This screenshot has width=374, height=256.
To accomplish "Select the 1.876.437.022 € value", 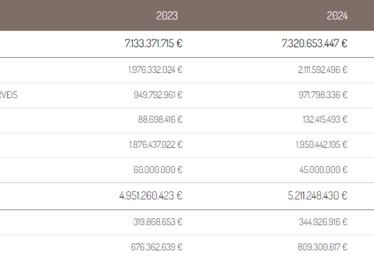I will tap(156, 145).
